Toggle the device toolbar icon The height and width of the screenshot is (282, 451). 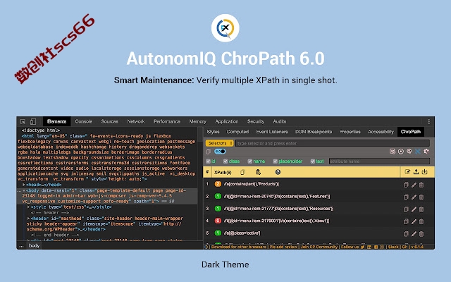click(33, 122)
